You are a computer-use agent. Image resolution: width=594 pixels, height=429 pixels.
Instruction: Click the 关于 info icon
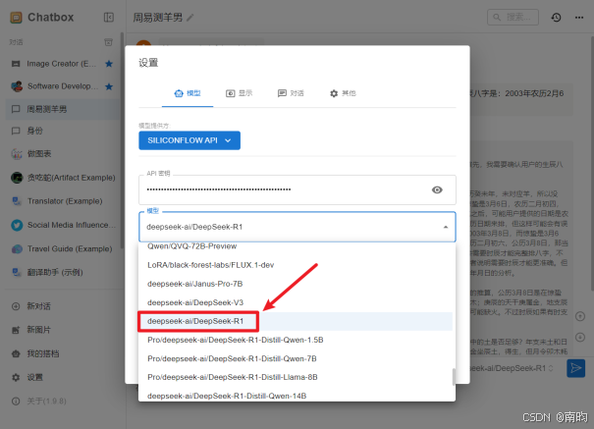[x=16, y=401]
